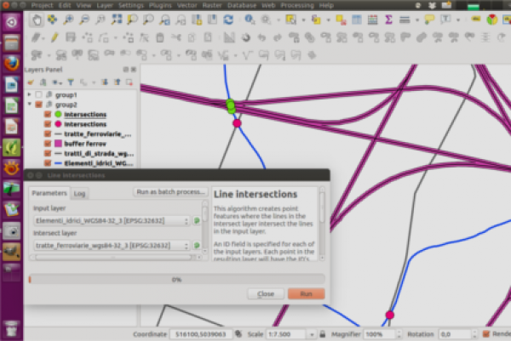The width and height of the screenshot is (511, 341).
Task: Select the Pan Map hand tool
Action: pos(38,20)
